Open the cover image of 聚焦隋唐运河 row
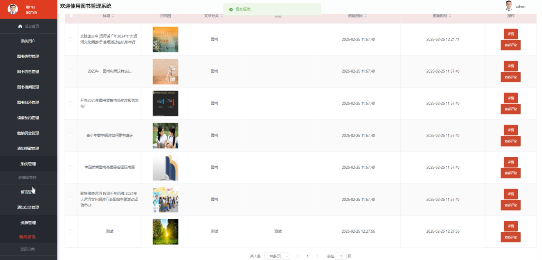The height and width of the screenshot is (260, 542). [166, 199]
